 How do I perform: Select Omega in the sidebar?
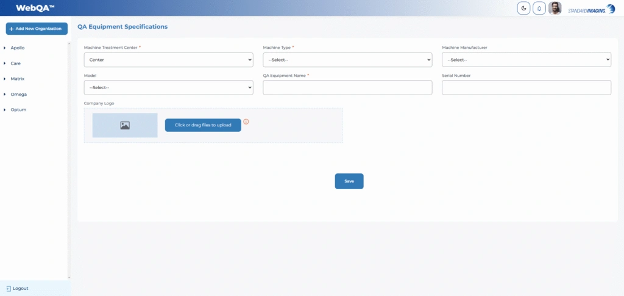[x=18, y=95]
